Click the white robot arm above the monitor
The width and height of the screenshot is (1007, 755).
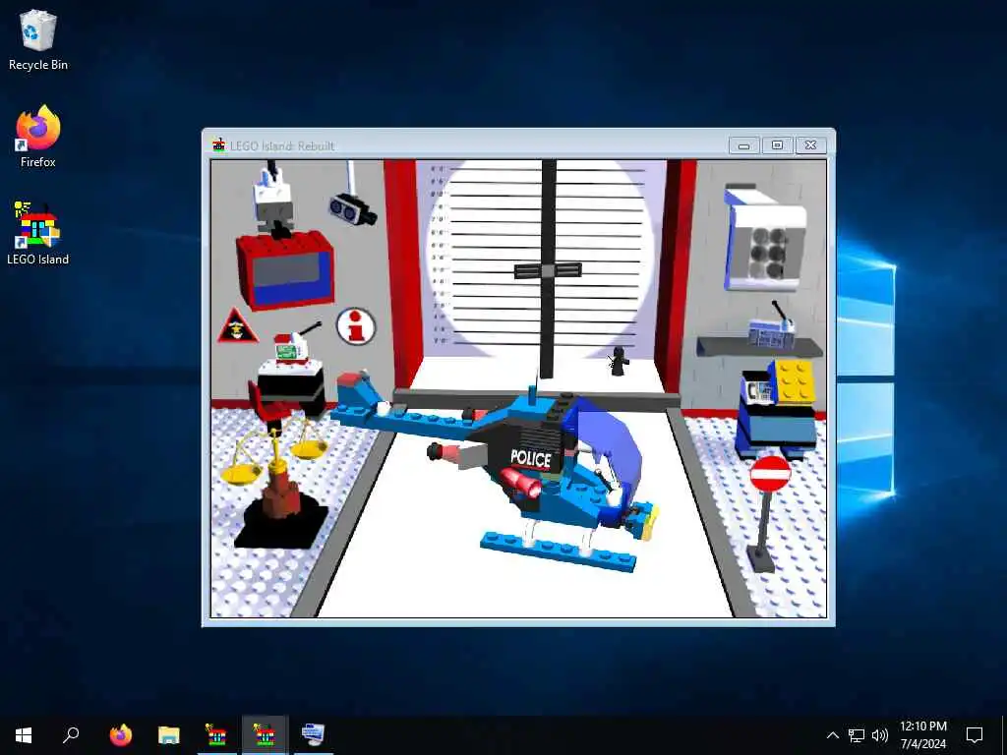click(x=273, y=199)
